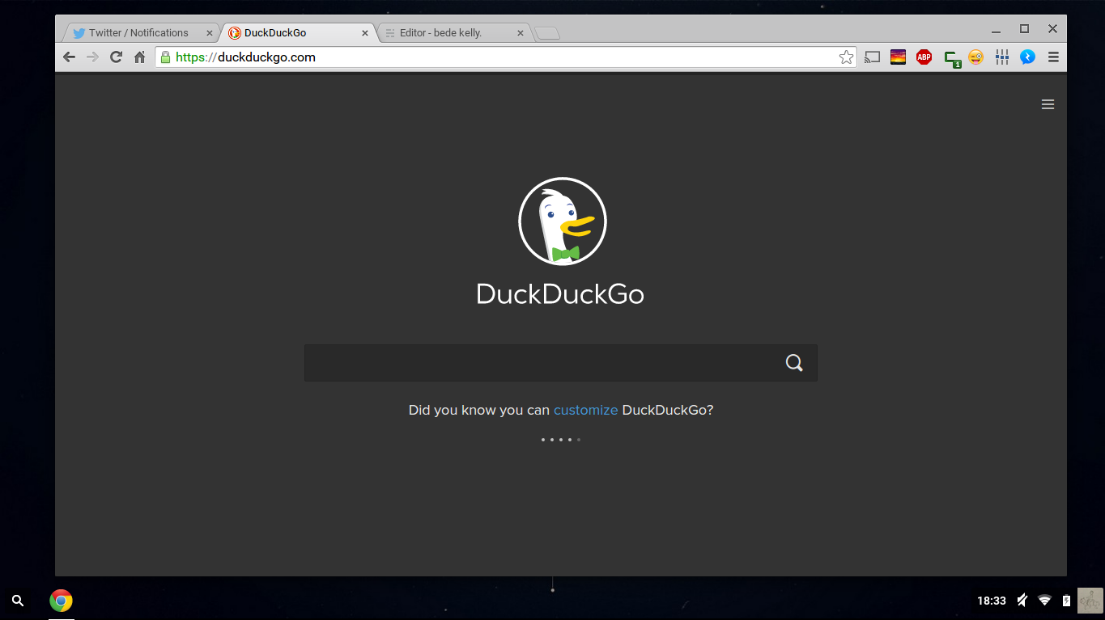Click the muted volume tray icon
Image resolution: width=1105 pixels, height=620 pixels.
point(1022,601)
